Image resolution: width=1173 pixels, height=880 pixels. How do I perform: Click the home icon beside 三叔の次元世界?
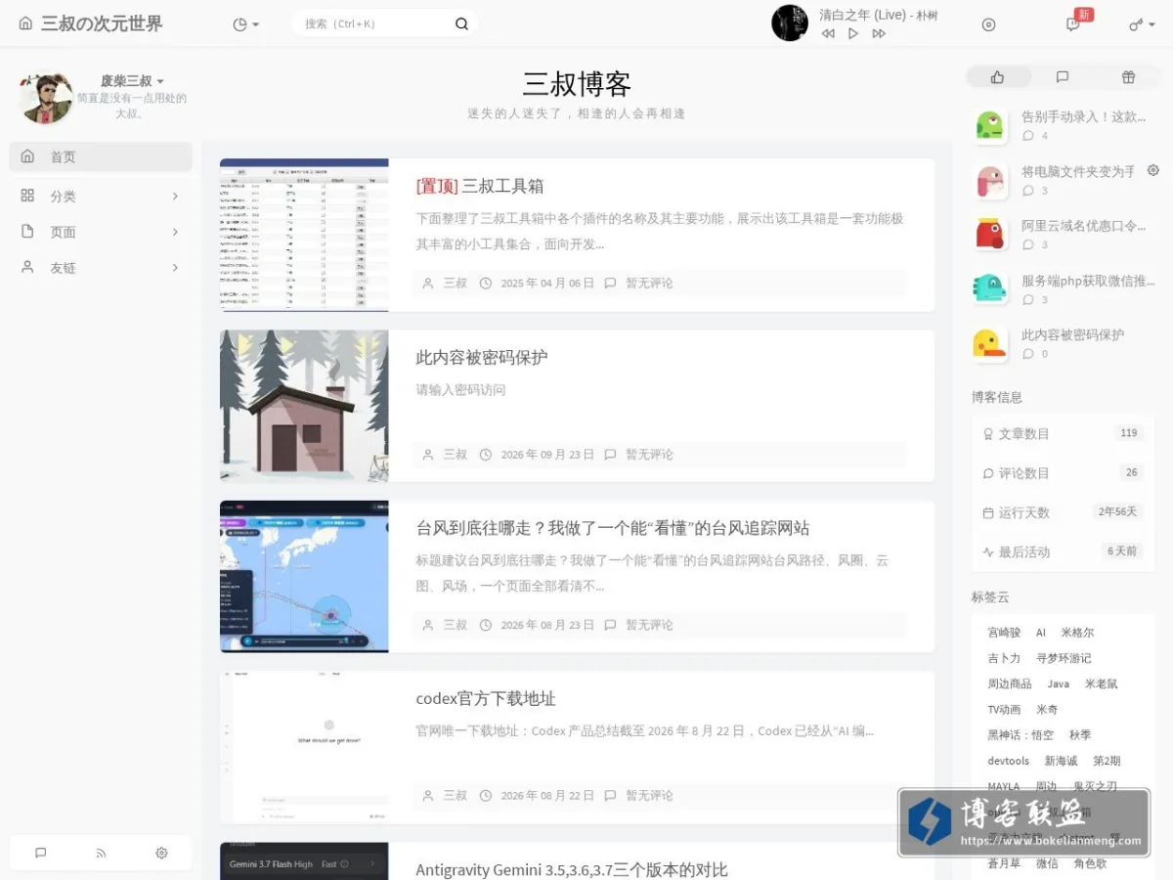(25, 23)
